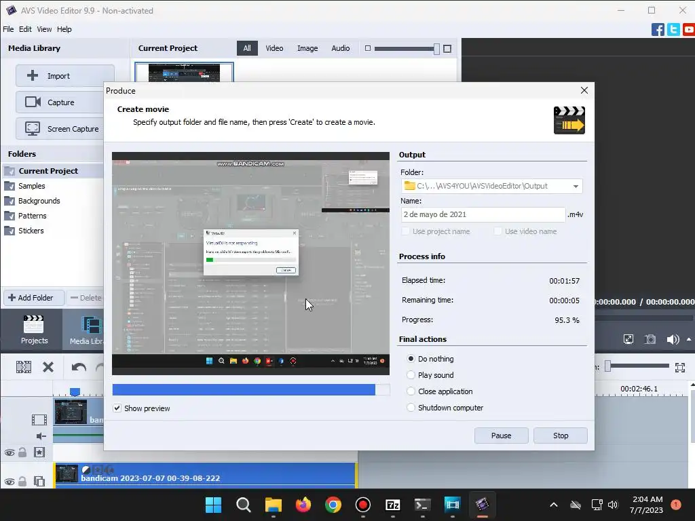Image resolution: width=695 pixels, height=521 pixels.
Task: Select Close application final action
Action: 411,391
